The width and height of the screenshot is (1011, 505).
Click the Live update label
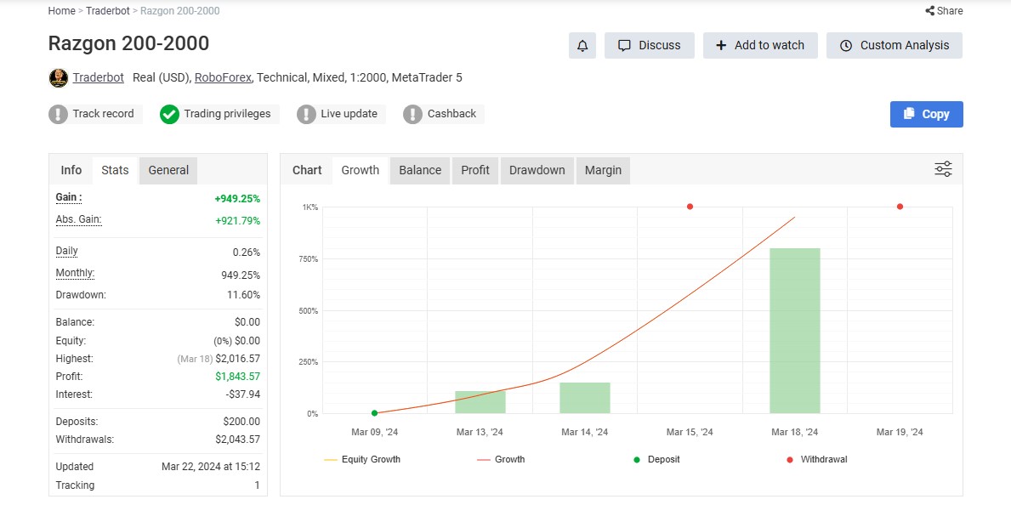click(349, 114)
